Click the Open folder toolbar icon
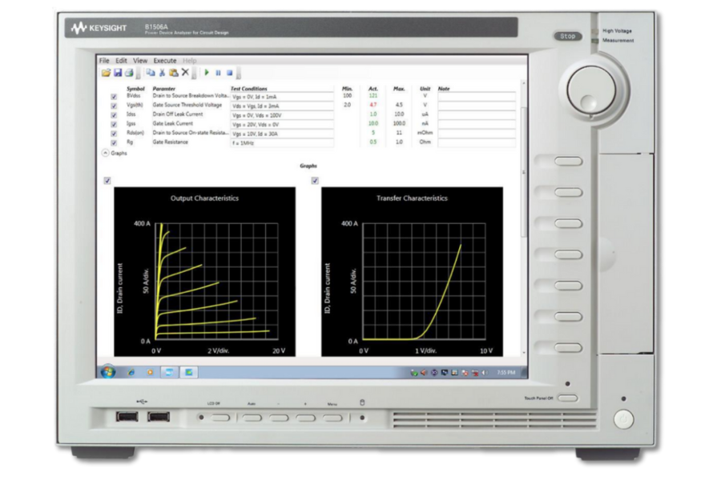This screenshot has height=480, width=721. coord(107,73)
